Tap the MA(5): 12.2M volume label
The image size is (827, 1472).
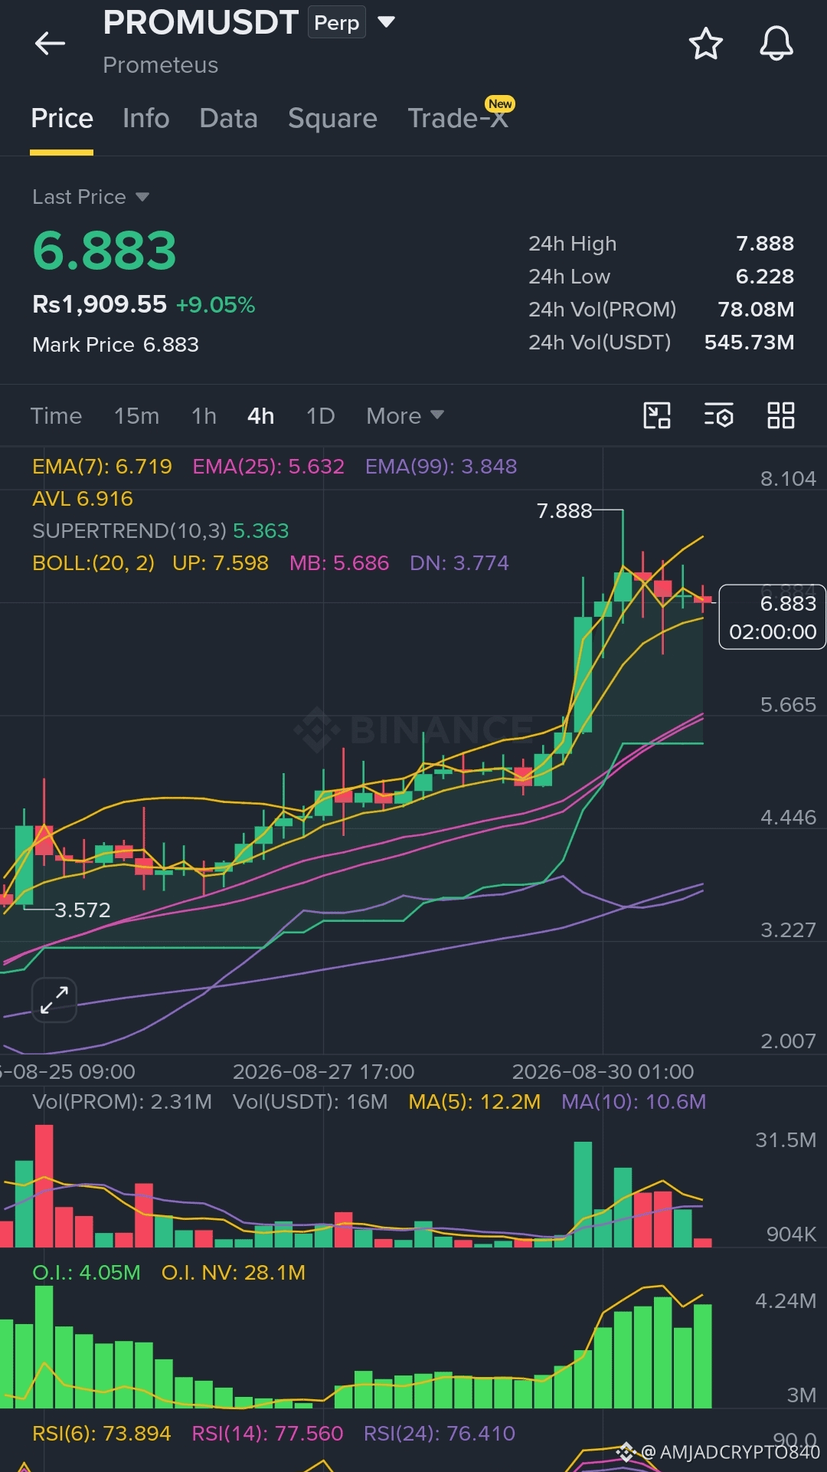coord(475,1102)
